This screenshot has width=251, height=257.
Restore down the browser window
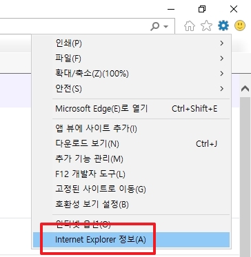202,9
